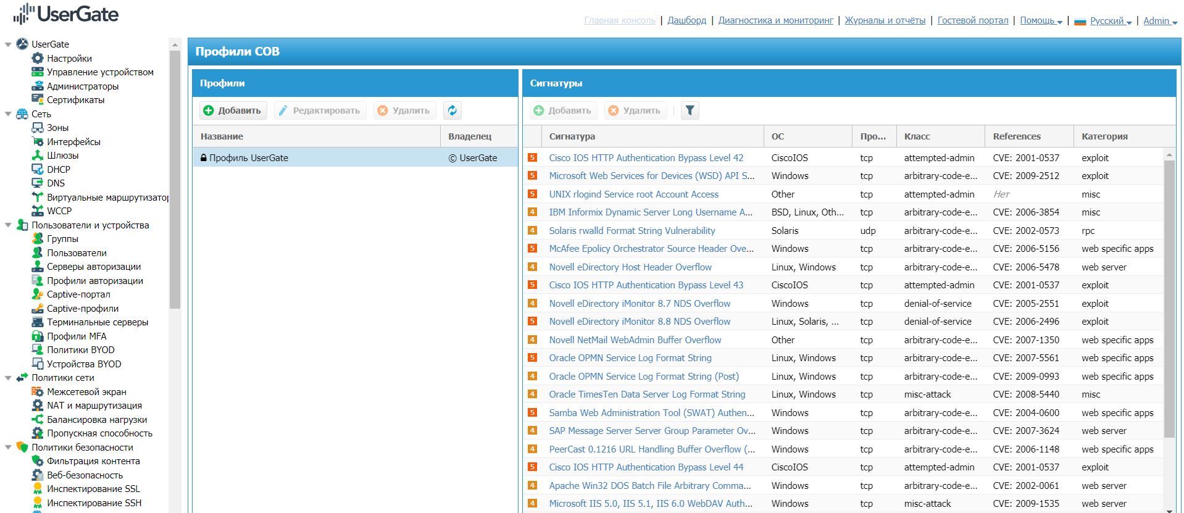
Task: Open Политики BYOD in sidebar tree
Action: (80, 350)
